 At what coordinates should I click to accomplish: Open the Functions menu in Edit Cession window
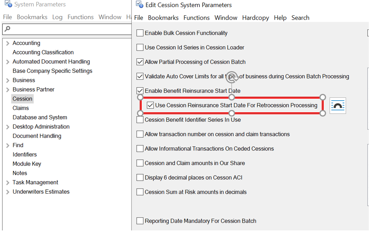(x=196, y=18)
